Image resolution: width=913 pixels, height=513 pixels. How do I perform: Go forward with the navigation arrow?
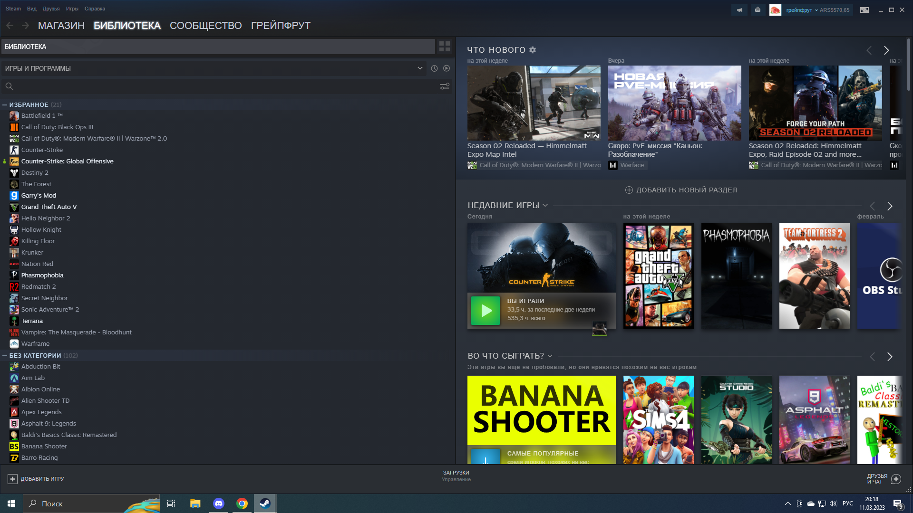point(26,26)
